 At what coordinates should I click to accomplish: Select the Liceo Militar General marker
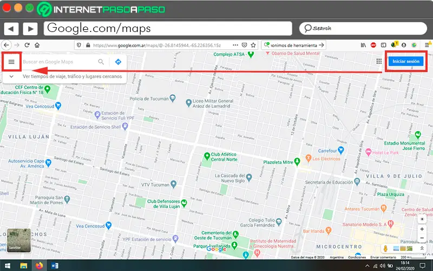pyautogui.click(x=188, y=103)
